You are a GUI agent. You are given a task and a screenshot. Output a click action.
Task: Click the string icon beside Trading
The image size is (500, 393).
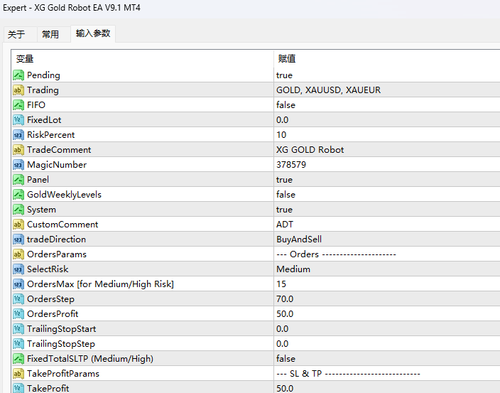click(18, 90)
